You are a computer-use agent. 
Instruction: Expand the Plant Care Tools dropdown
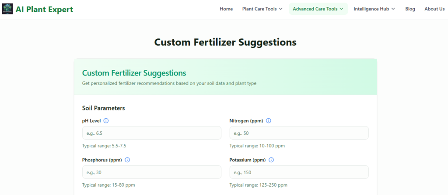click(262, 9)
